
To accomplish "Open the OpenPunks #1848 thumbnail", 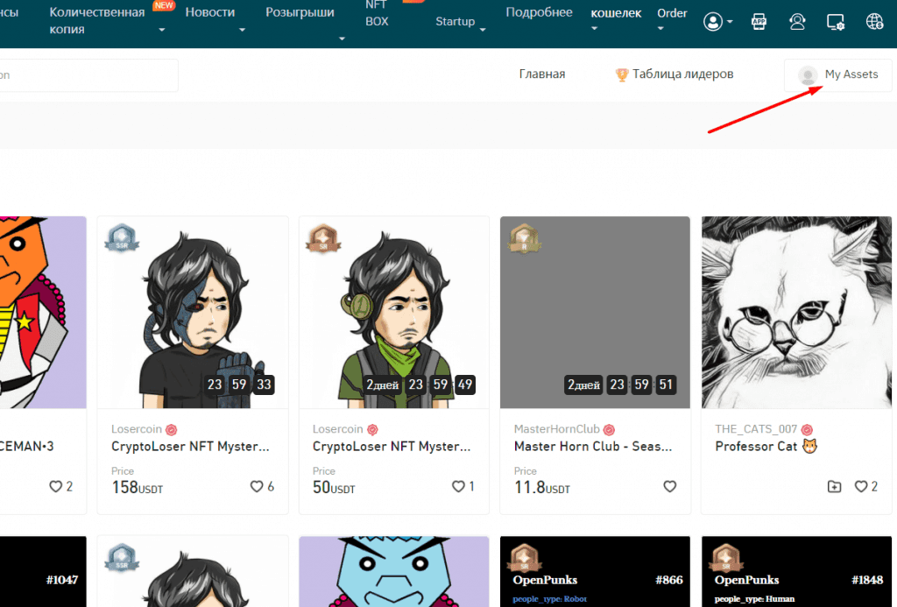I will click(796, 572).
